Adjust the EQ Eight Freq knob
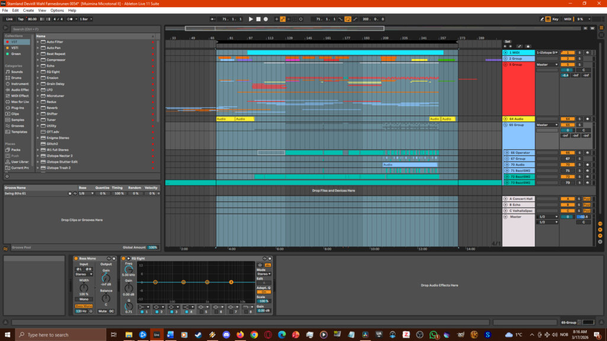The image size is (607, 341). 129,269
